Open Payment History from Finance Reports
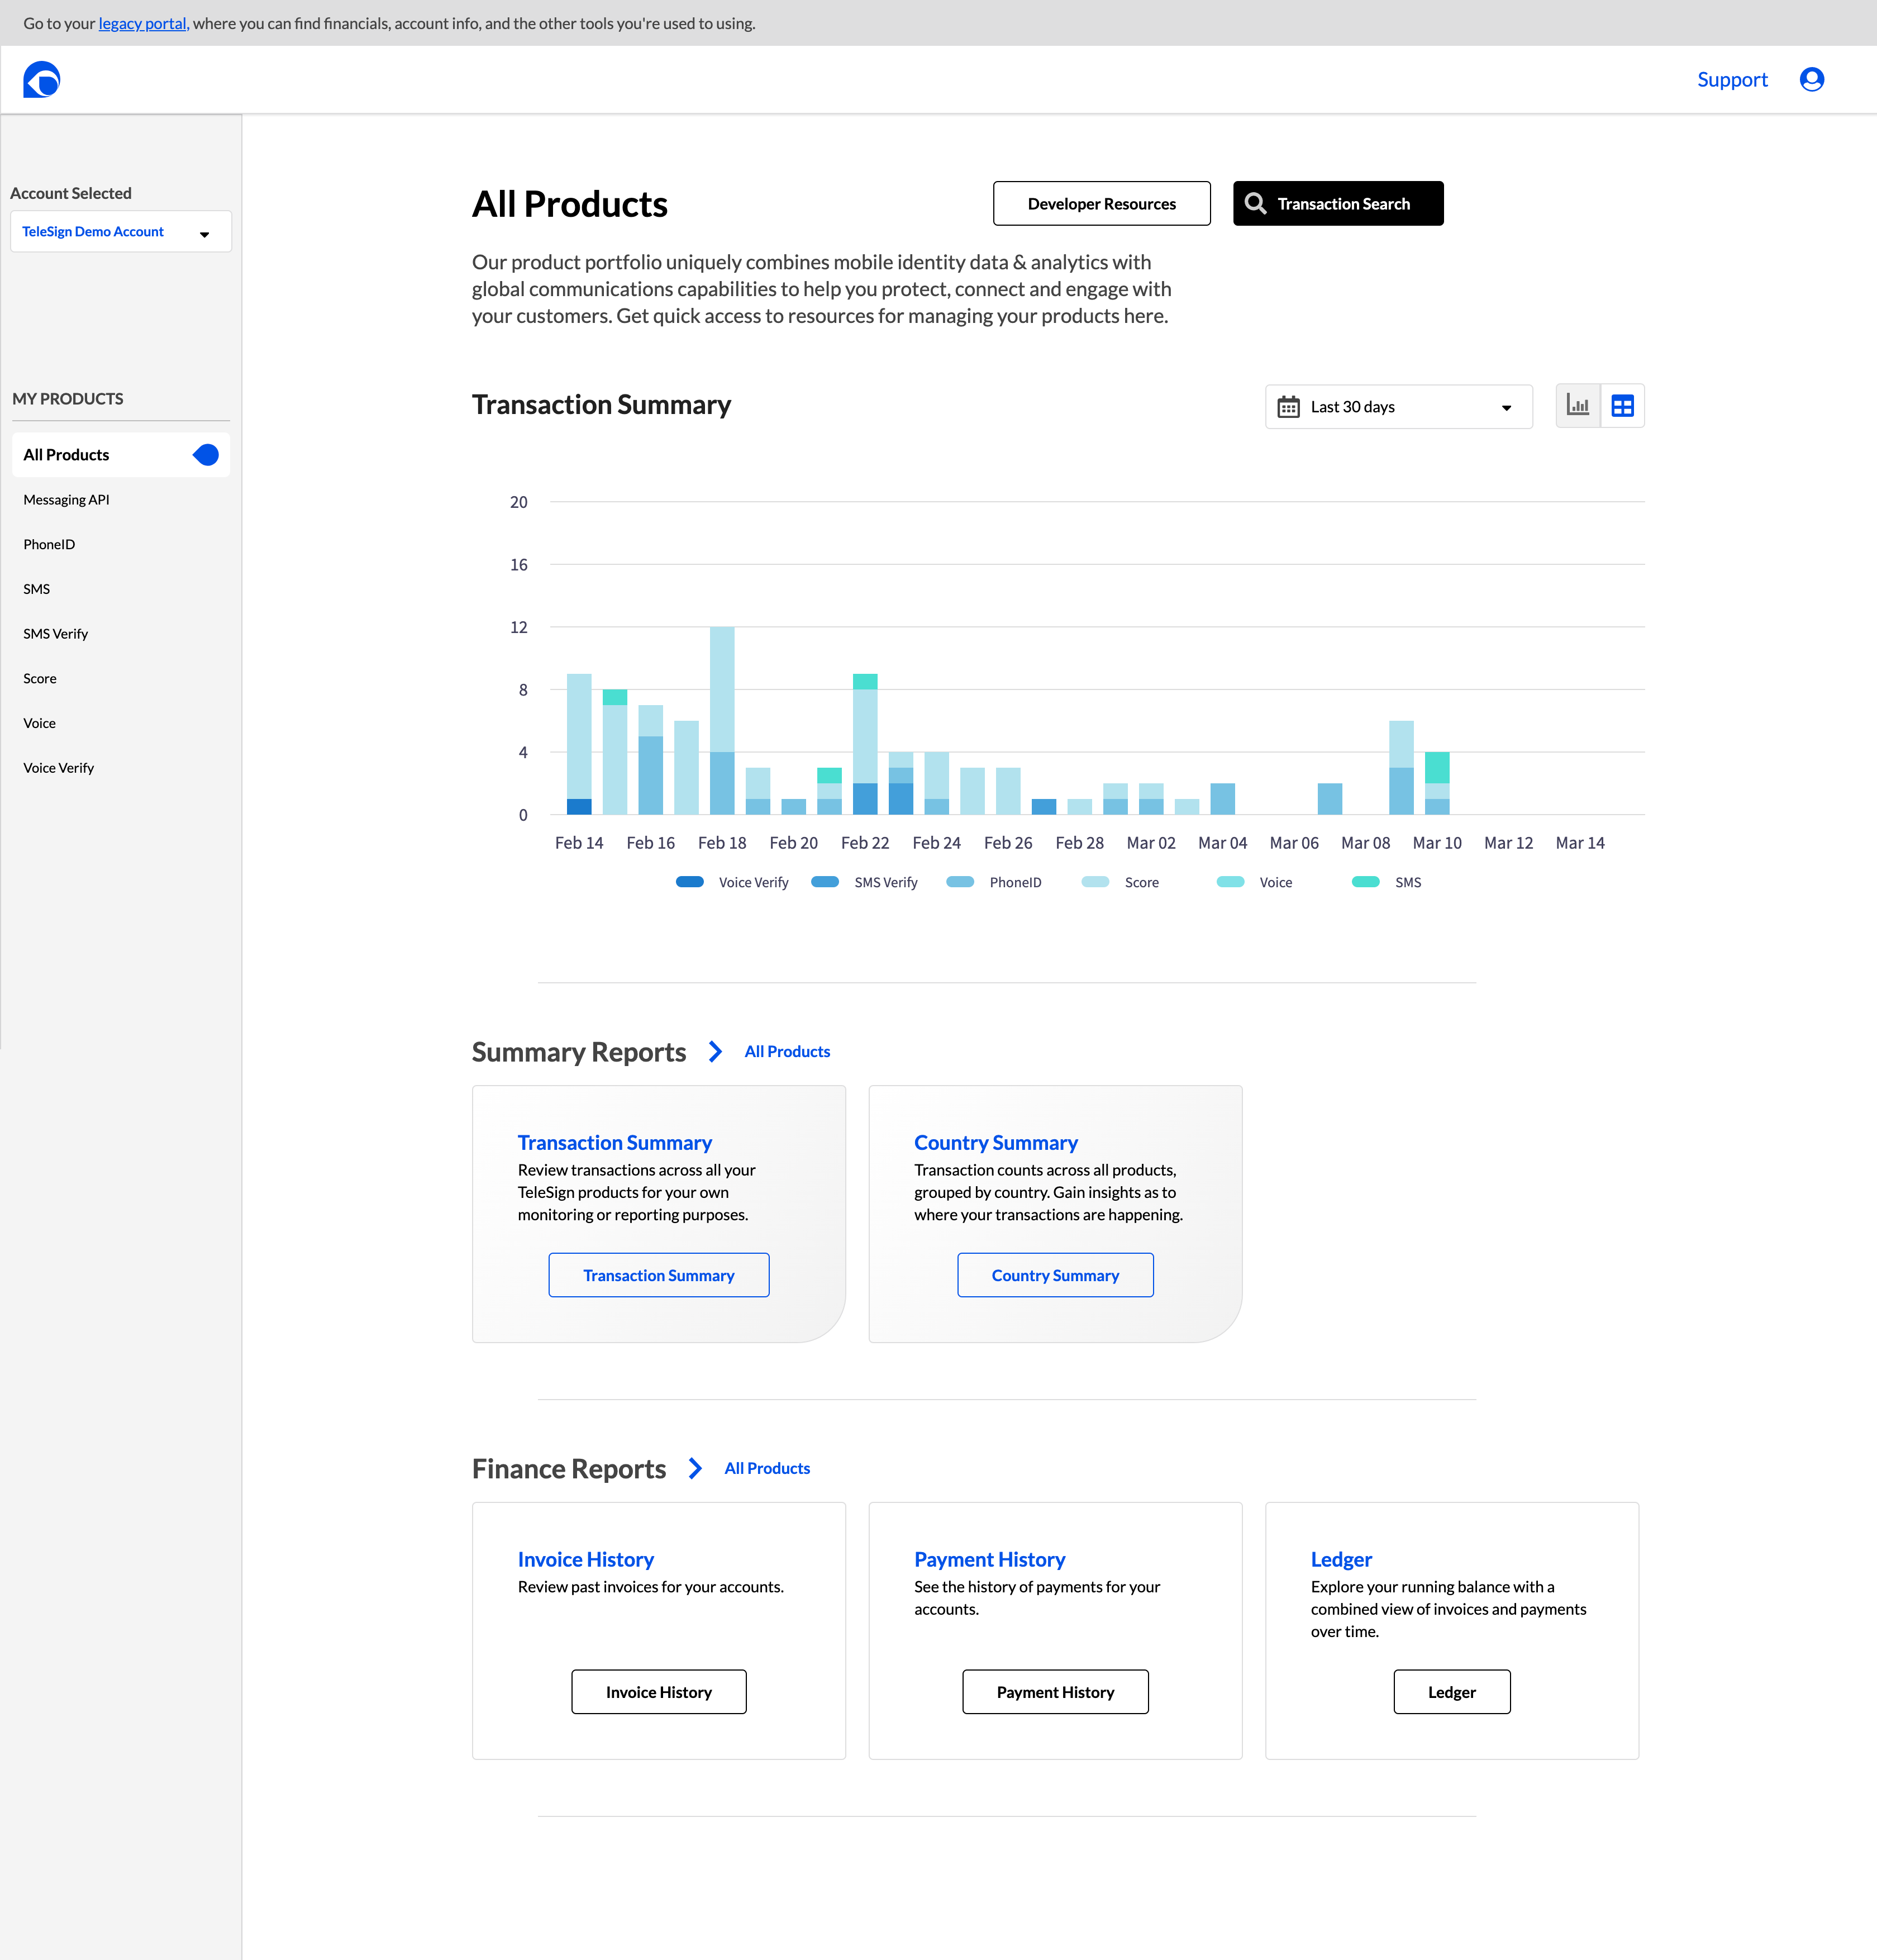The width and height of the screenshot is (1877, 1960). click(1055, 1691)
